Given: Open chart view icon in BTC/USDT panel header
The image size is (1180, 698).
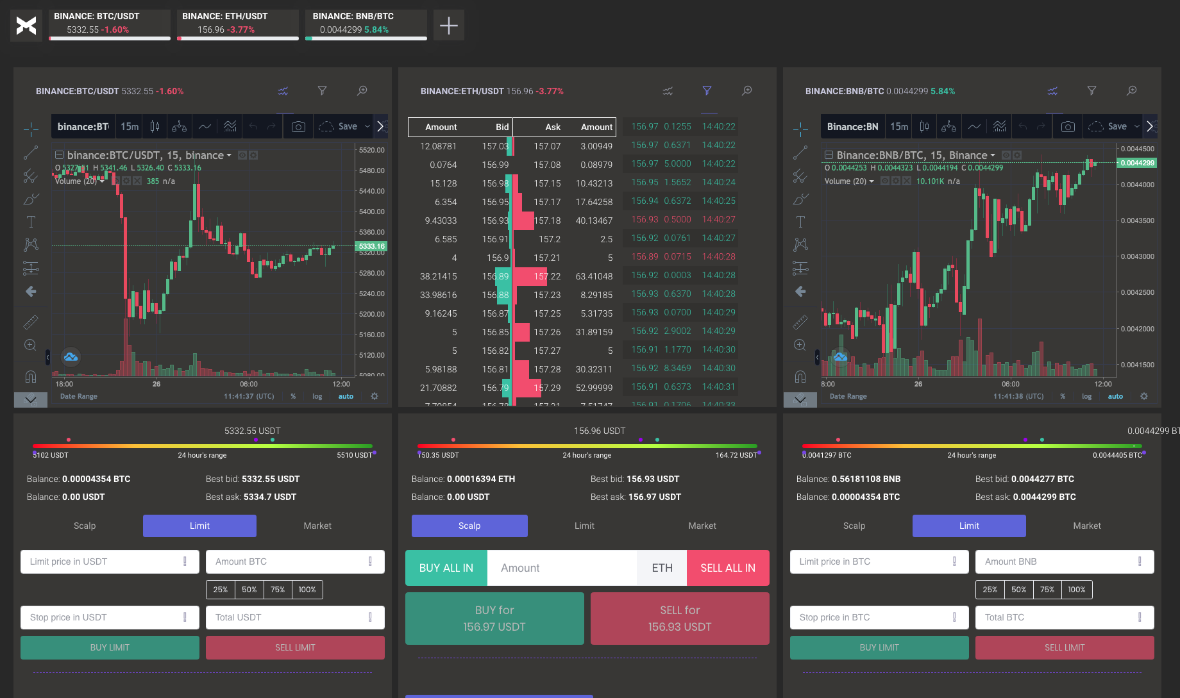Looking at the screenshot, I should (283, 91).
